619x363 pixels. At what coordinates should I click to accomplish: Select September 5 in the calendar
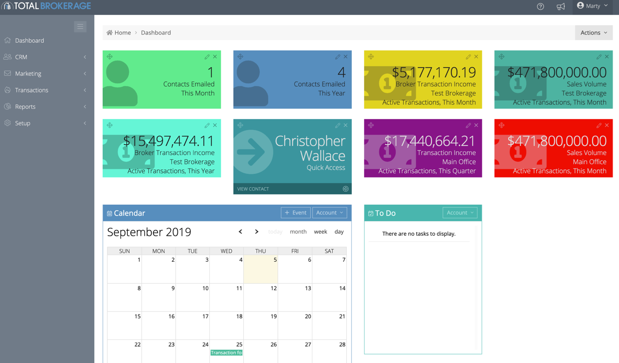coord(261,269)
